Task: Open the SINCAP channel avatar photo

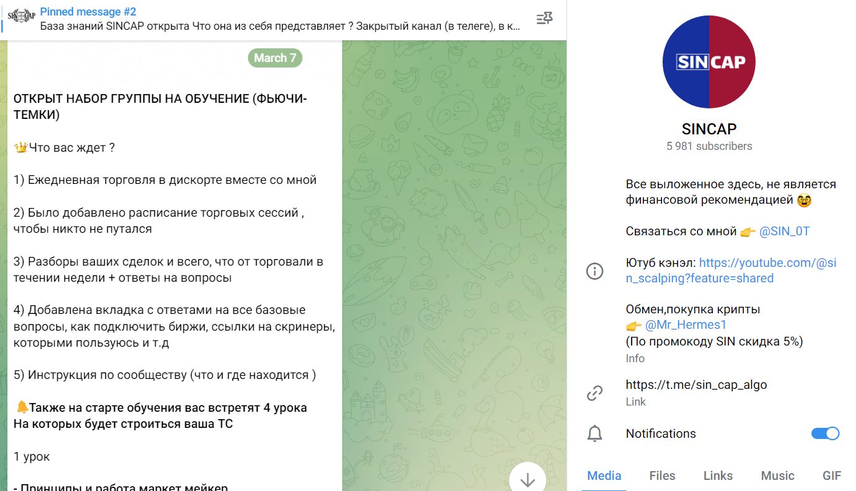Action: coord(708,62)
